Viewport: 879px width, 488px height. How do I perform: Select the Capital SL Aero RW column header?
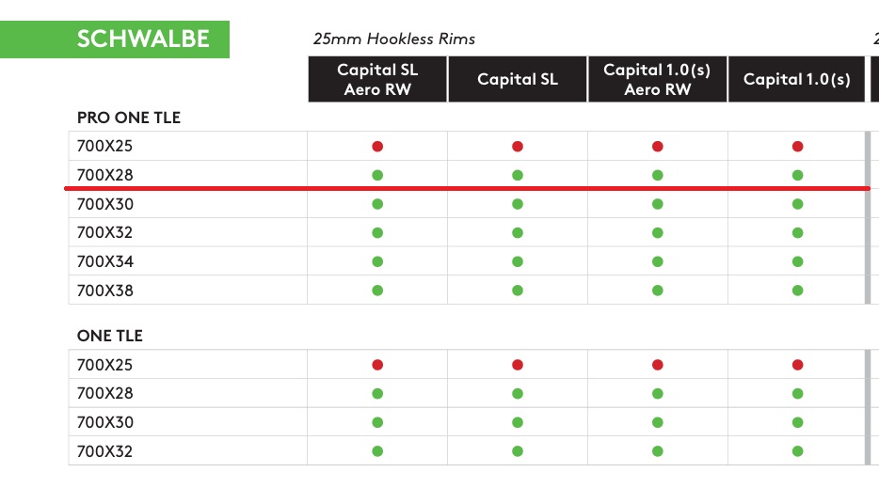(x=377, y=80)
